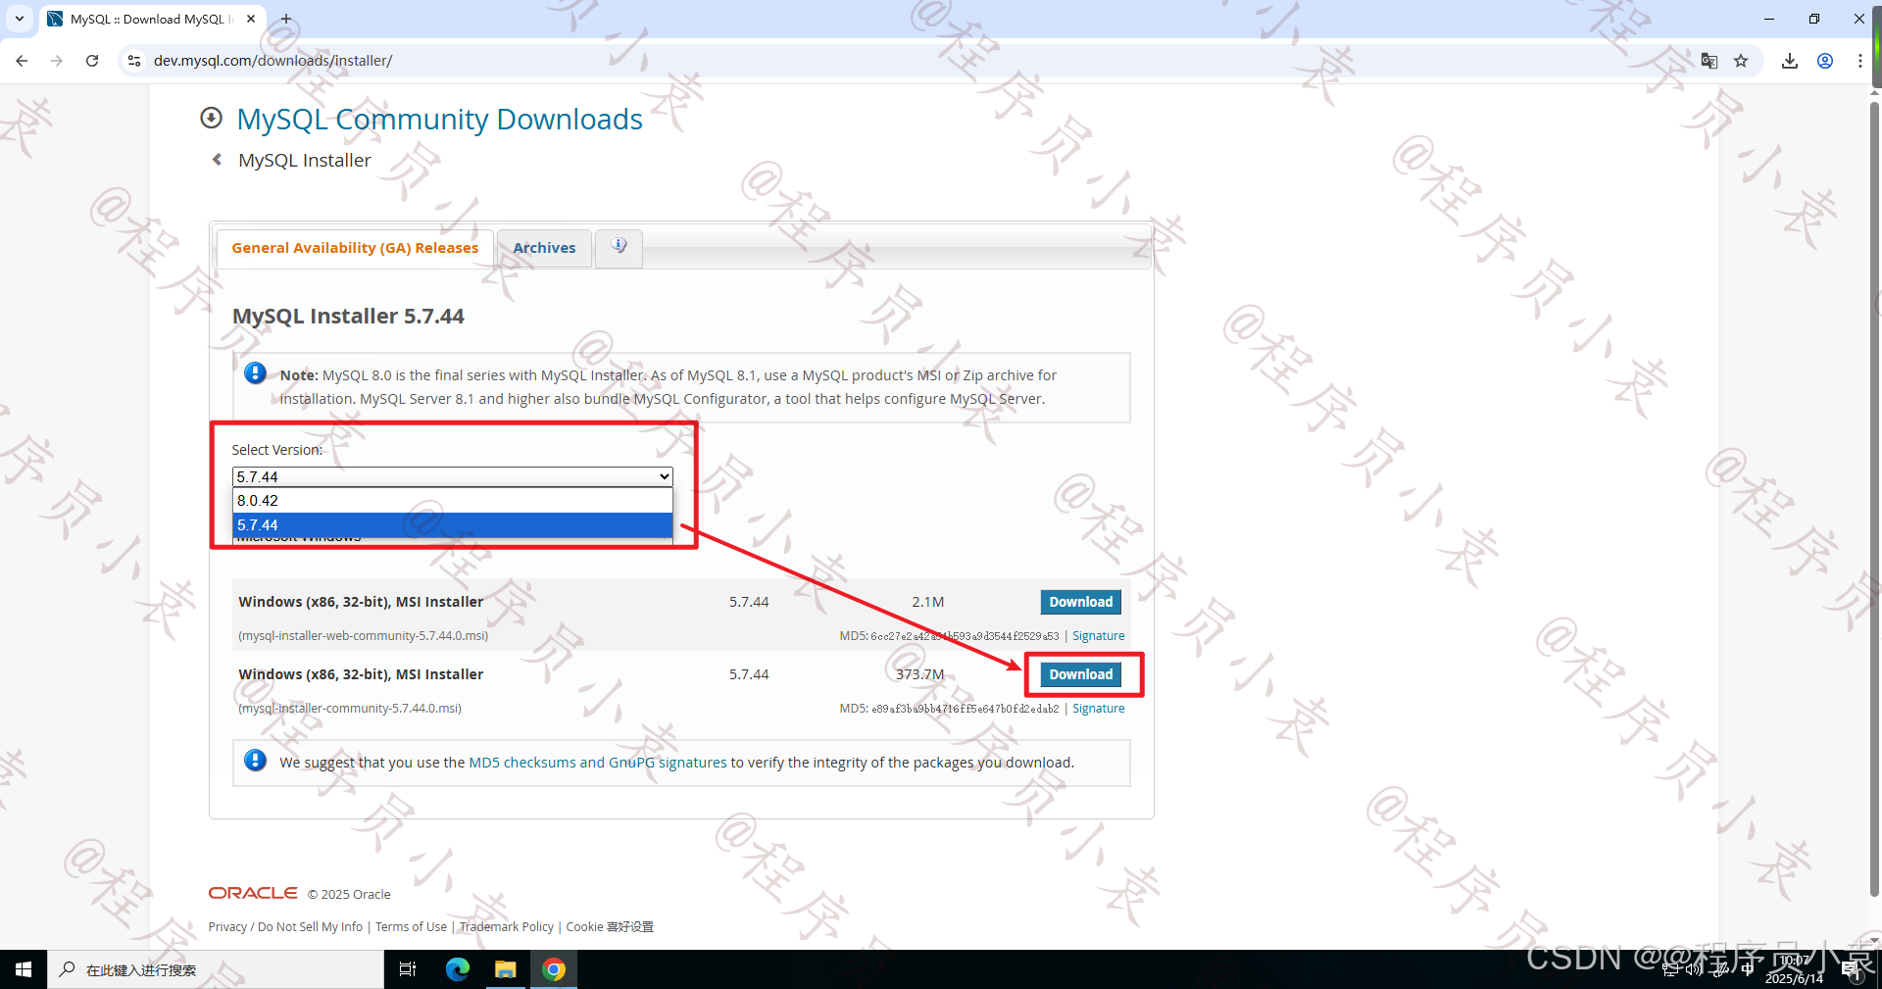Click the Oracle logo in footer
The width and height of the screenshot is (1882, 989).
253,893
